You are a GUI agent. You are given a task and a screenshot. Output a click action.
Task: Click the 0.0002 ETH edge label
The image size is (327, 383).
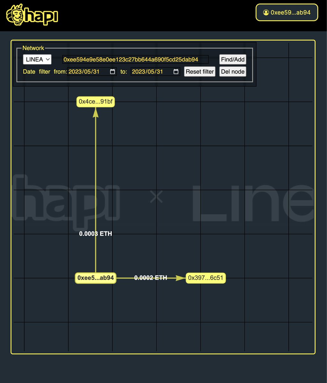(x=151, y=278)
